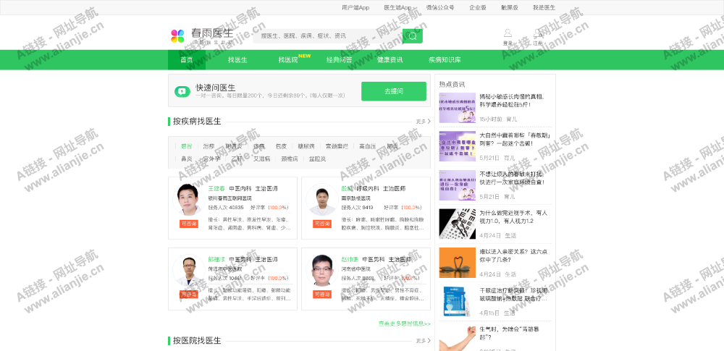Select the 颈椎病 disease tag

click(x=290, y=159)
